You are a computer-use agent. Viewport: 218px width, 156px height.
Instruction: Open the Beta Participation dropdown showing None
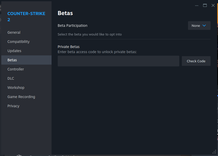point(199,26)
